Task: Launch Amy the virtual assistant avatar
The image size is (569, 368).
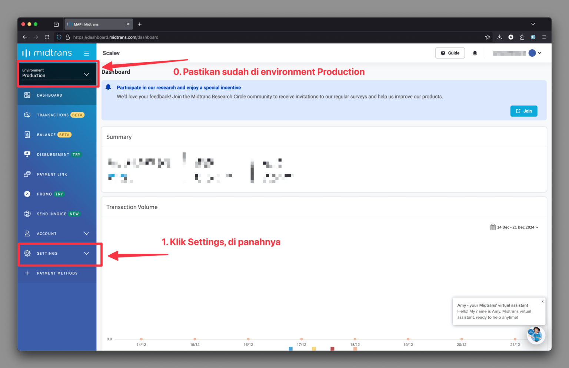Action: click(x=536, y=335)
